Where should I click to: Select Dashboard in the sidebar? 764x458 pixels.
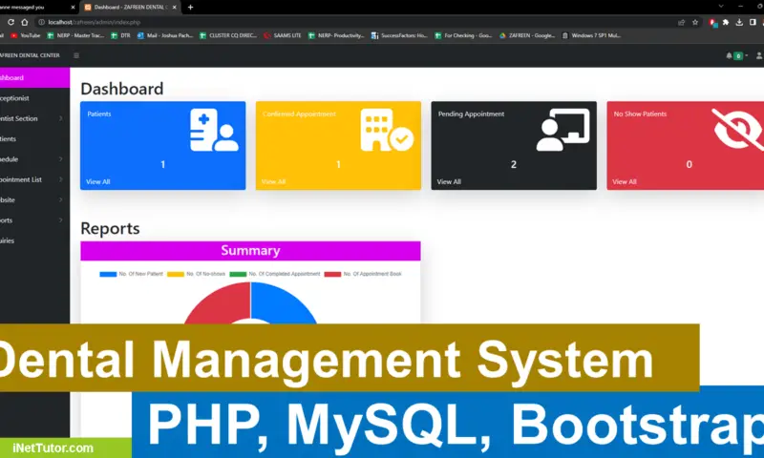click(x=29, y=77)
